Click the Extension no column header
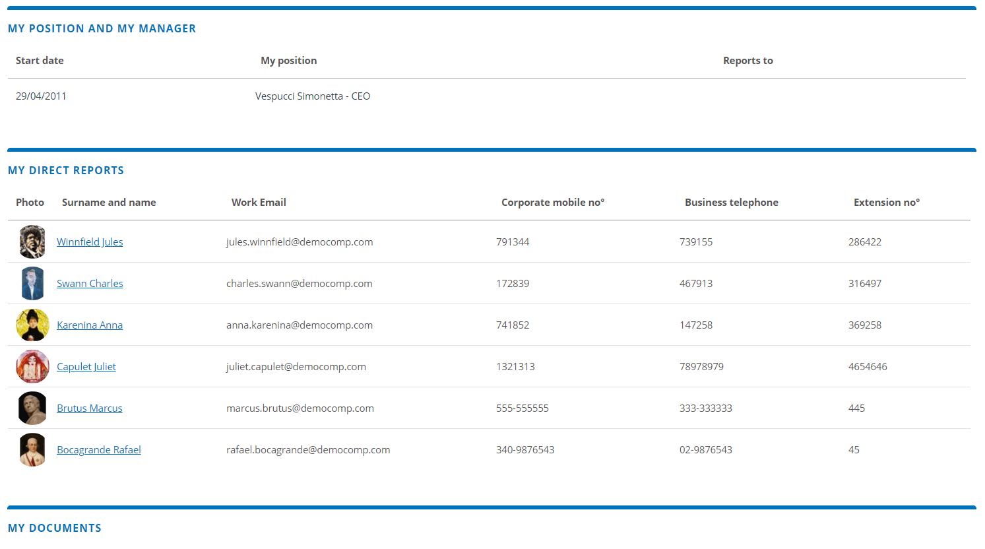 coord(887,202)
